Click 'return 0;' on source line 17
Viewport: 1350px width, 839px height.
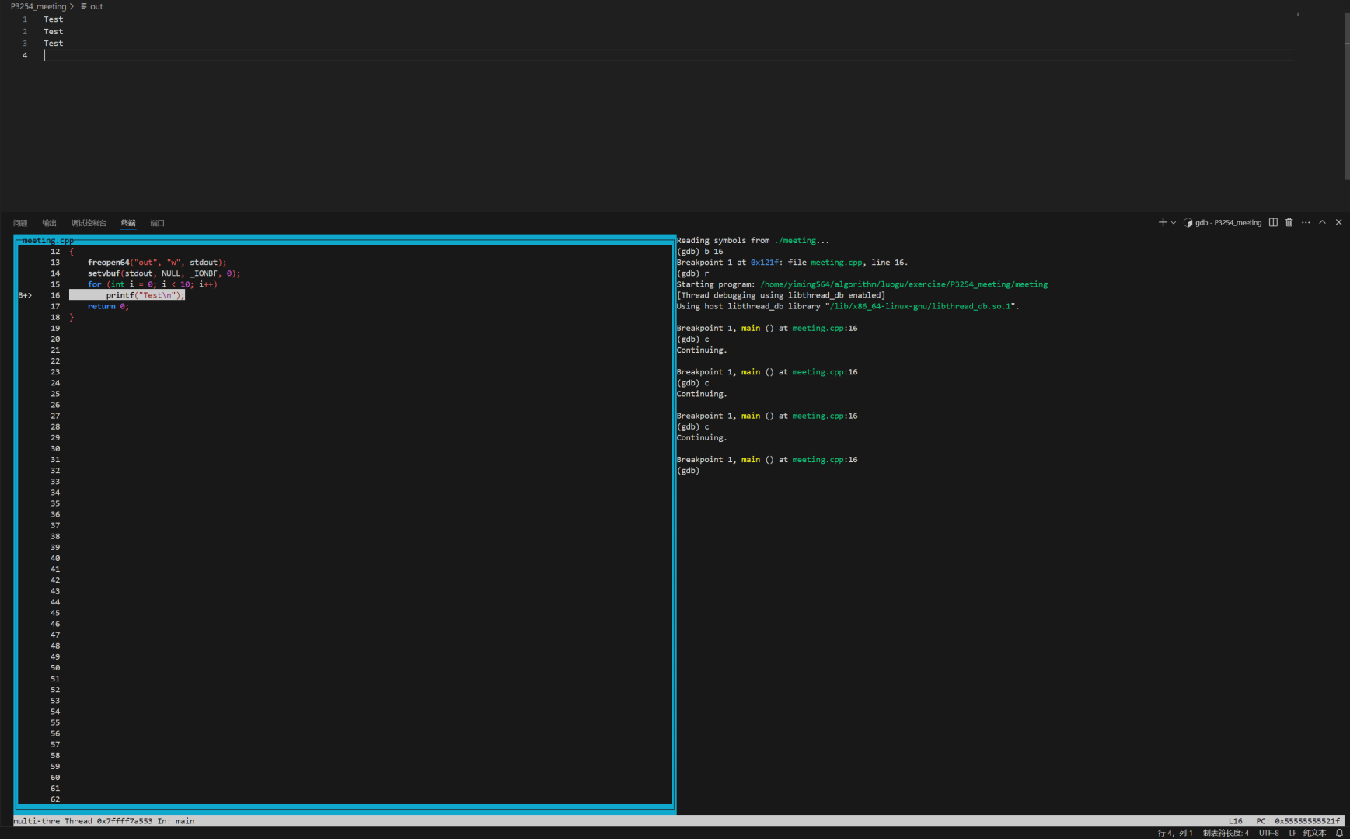[108, 306]
